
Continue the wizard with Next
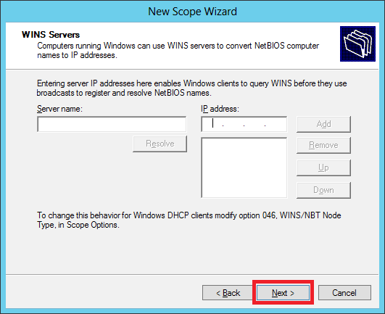tap(283, 293)
